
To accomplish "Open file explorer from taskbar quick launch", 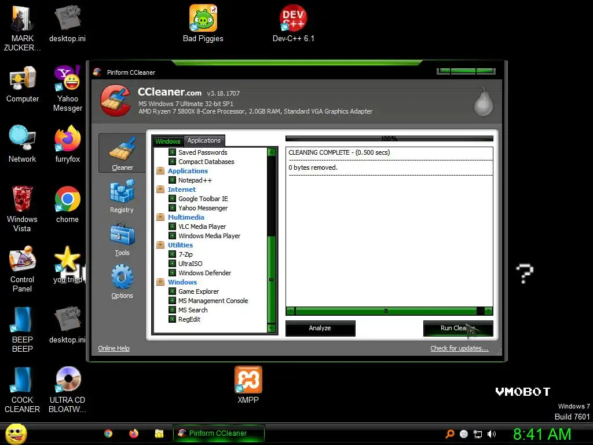I will pos(159,433).
